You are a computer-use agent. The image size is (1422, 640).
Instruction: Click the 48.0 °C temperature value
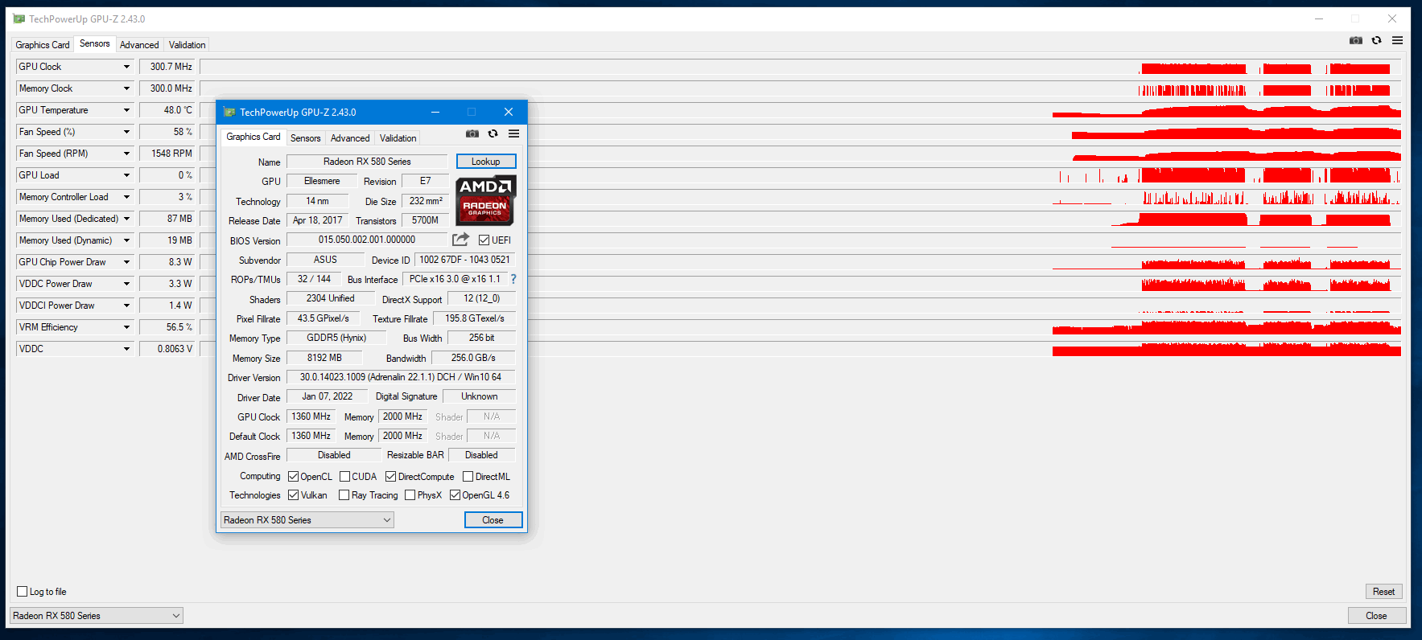[168, 110]
